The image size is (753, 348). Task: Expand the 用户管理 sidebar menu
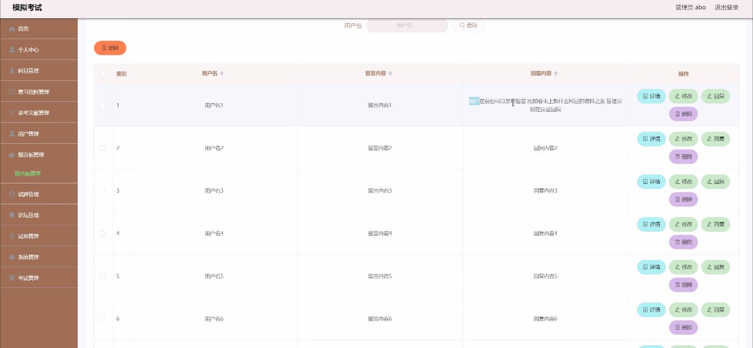point(39,133)
